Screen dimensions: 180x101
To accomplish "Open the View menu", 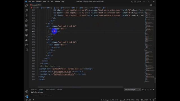I will (44, 2).
